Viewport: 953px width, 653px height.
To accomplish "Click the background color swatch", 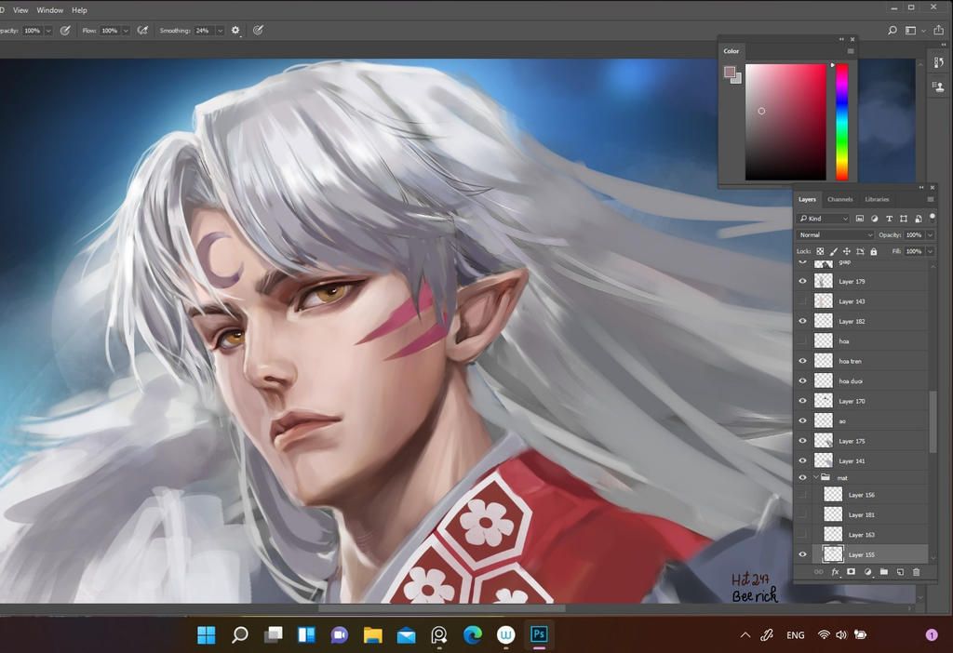I will [737, 79].
